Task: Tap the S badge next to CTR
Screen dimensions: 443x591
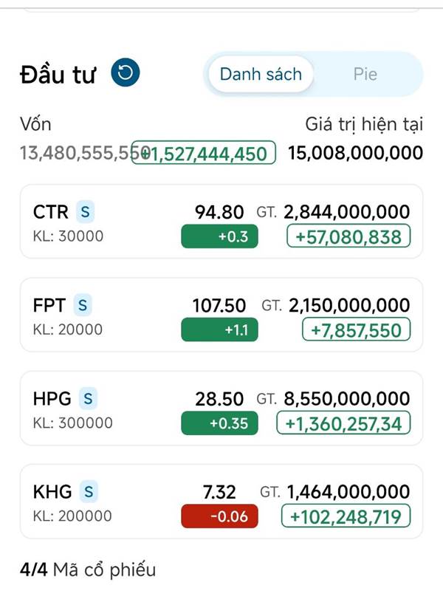Action: 85,212
